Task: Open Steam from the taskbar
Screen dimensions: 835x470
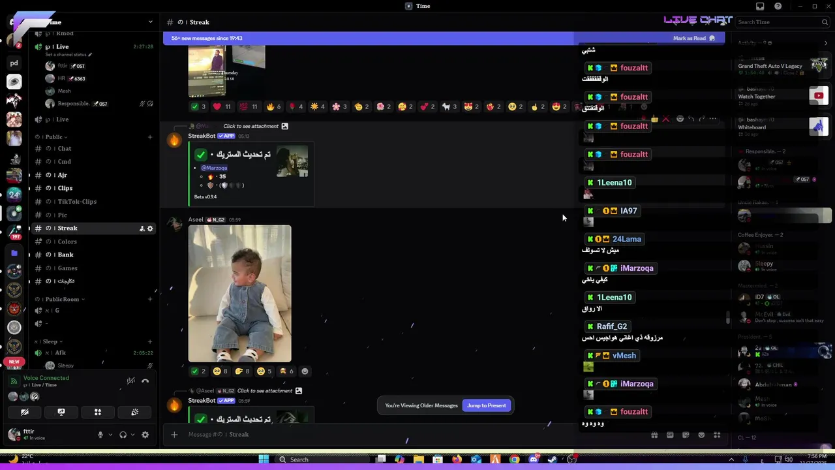Action: pyautogui.click(x=553, y=460)
